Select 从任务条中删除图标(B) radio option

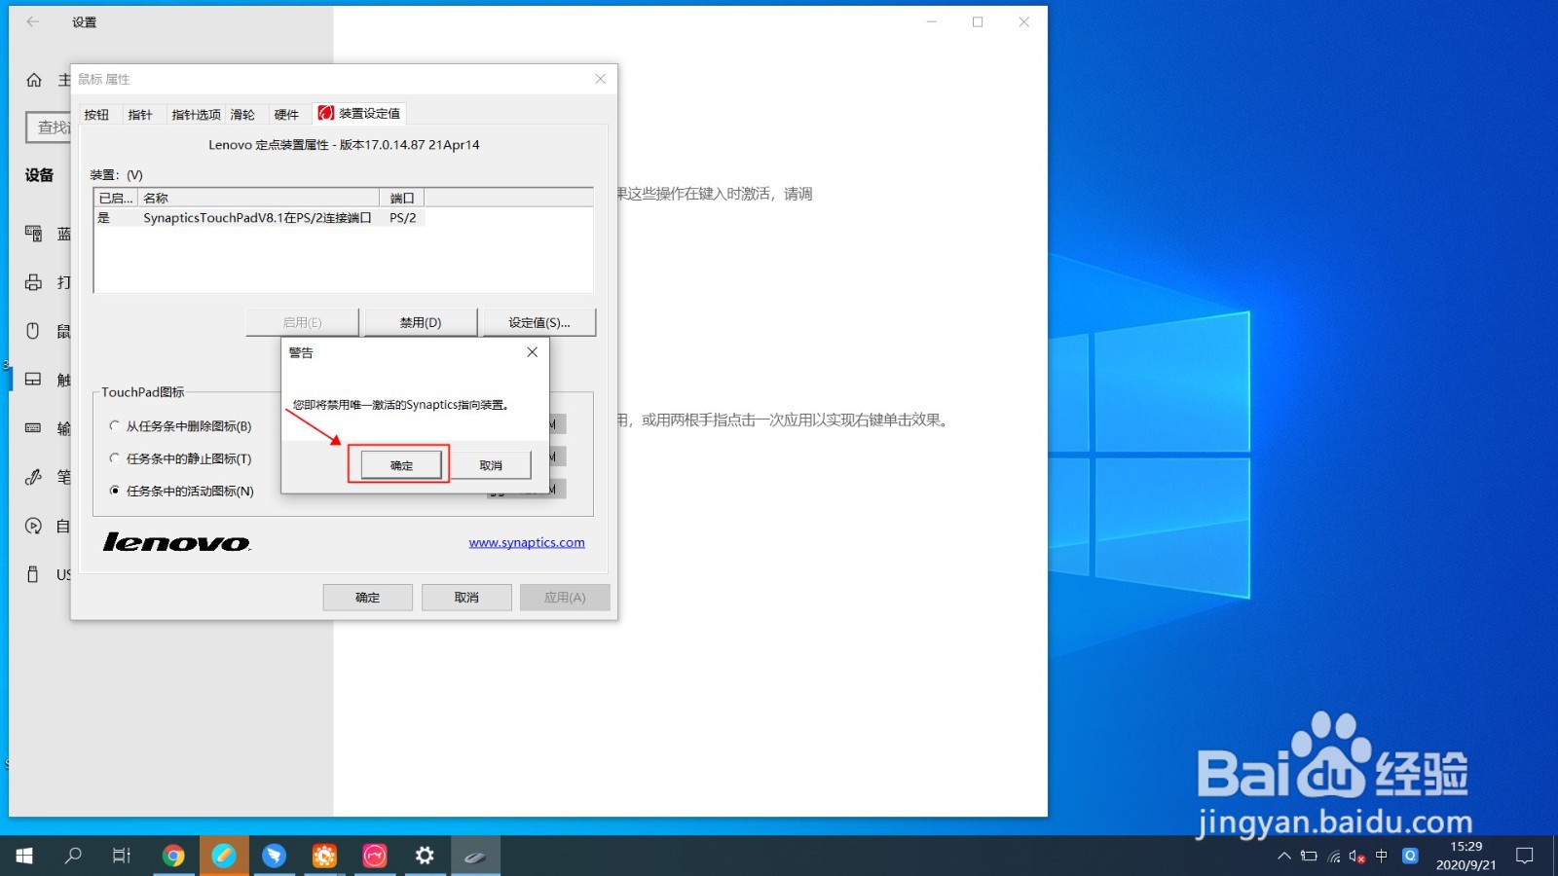pos(180,426)
